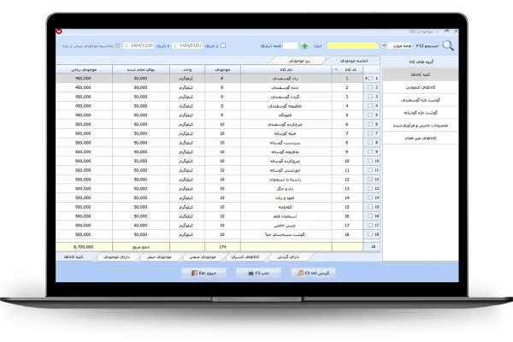The width and height of the screenshot is (513, 342).
Task: Click the 8,700,000 total in summary row
Action: (83, 247)
